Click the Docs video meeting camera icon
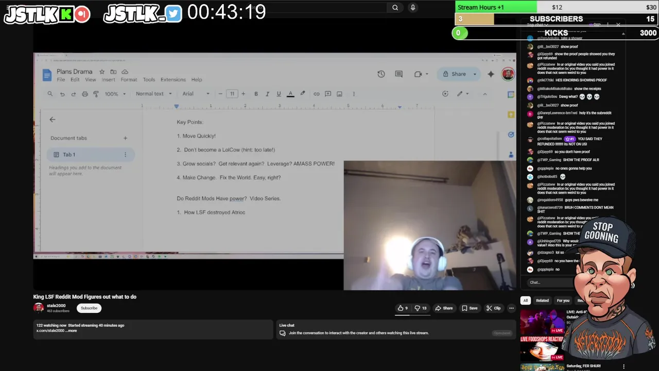This screenshot has height=371, width=659. [x=418, y=74]
